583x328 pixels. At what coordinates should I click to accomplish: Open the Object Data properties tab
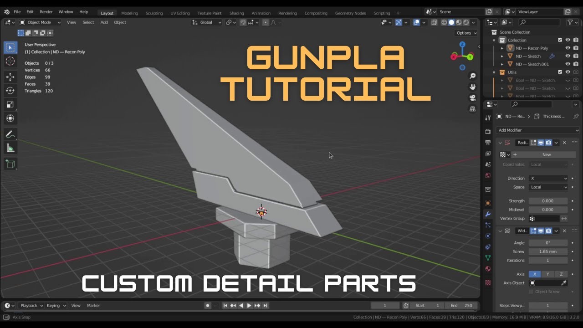coord(488,258)
